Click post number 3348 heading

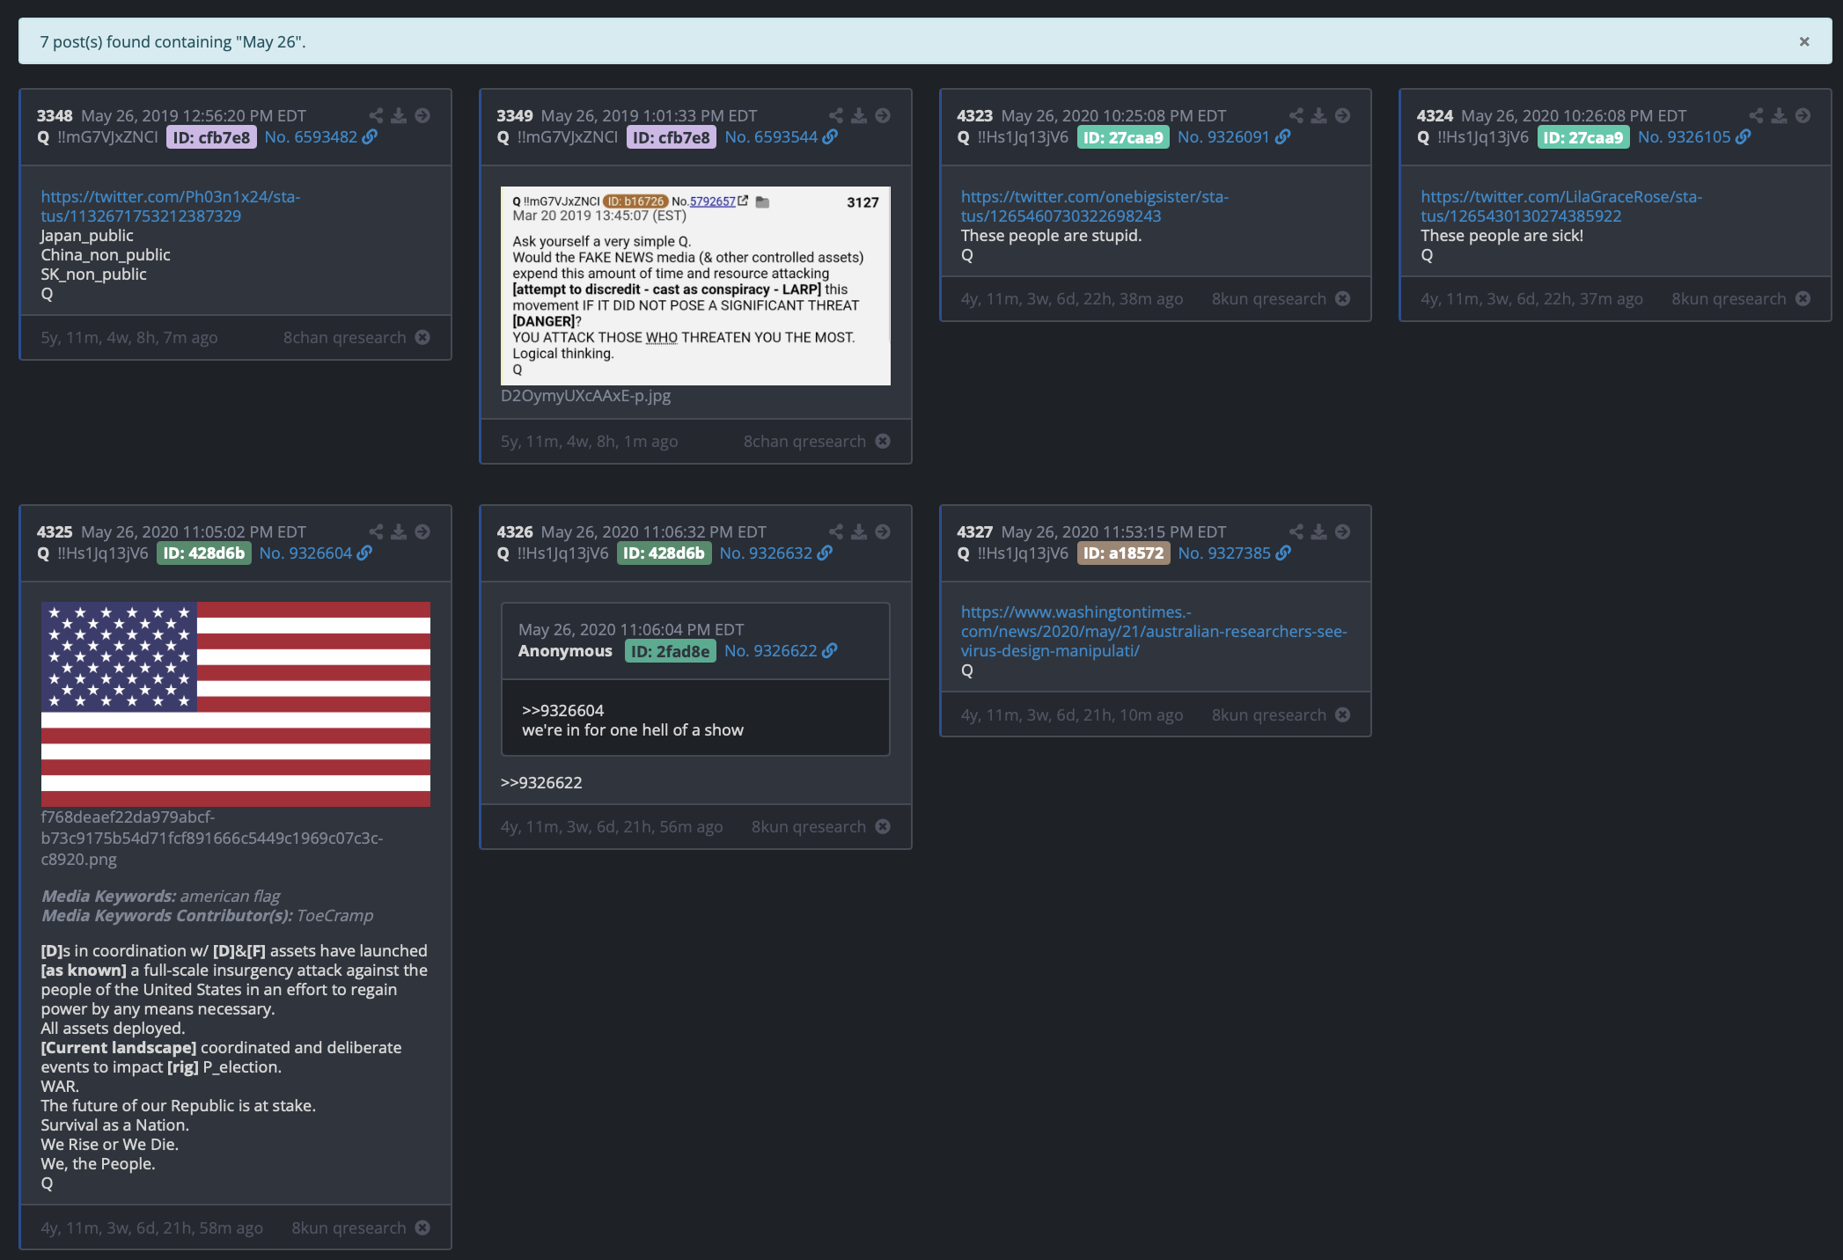[x=55, y=115]
